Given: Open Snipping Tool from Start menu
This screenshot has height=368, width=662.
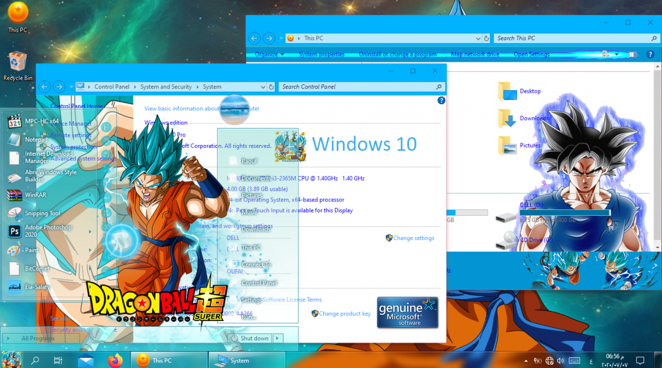Looking at the screenshot, I should click(34, 213).
